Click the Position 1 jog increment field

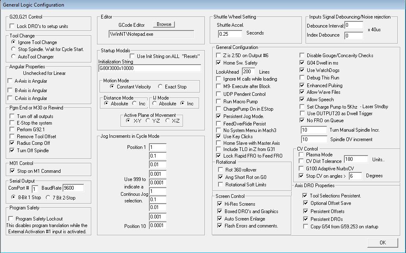click(x=158, y=147)
